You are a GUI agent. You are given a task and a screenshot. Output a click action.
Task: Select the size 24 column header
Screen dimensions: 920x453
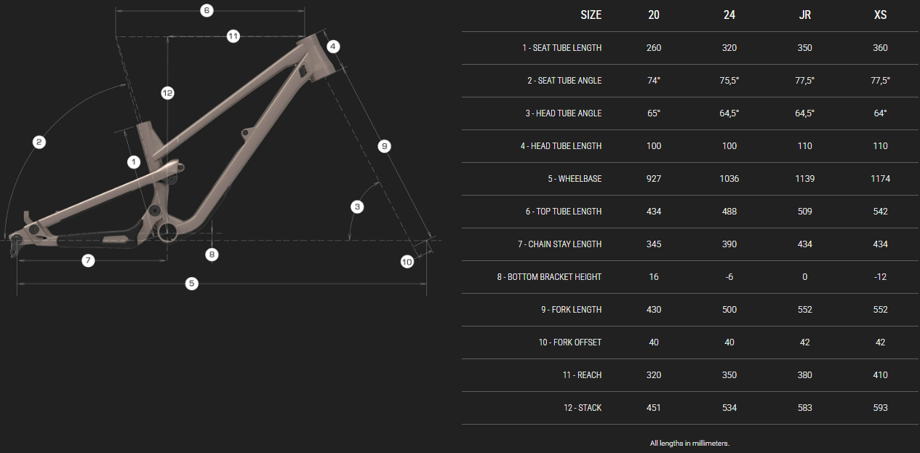pyautogui.click(x=729, y=15)
